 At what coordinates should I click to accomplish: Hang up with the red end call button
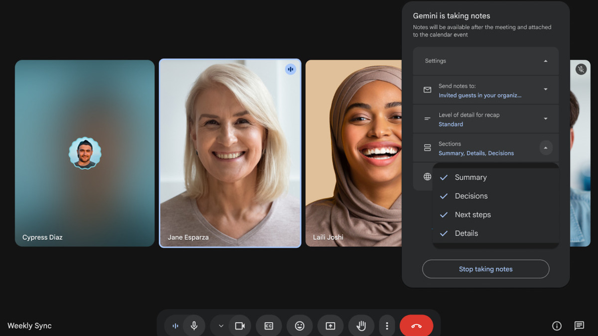pos(416,326)
